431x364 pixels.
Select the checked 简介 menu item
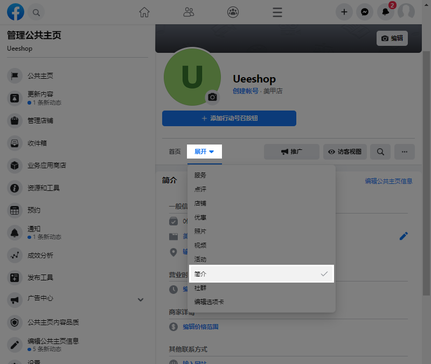click(x=261, y=274)
